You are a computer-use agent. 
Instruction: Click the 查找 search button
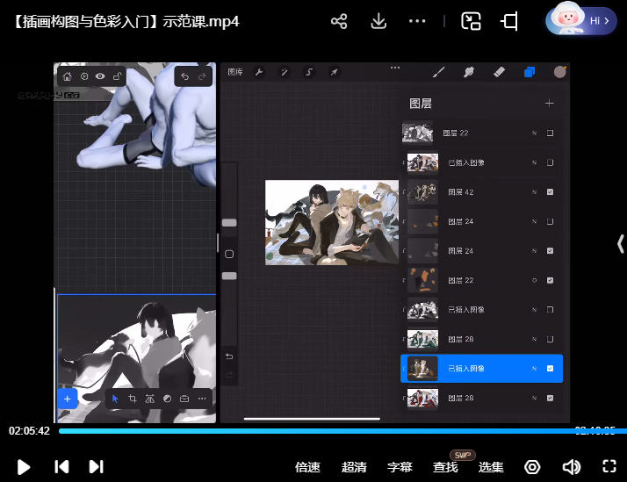click(x=445, y=467)
